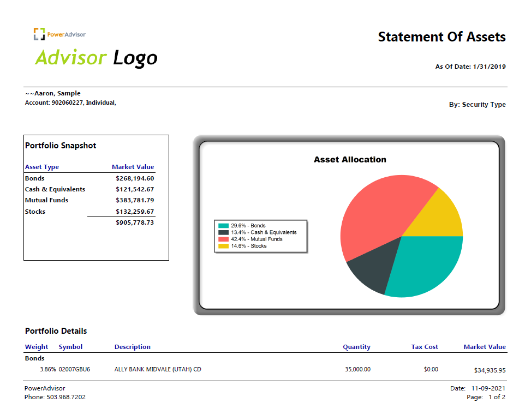Click the Page: 1 of 2 indicator

[486, 397]
